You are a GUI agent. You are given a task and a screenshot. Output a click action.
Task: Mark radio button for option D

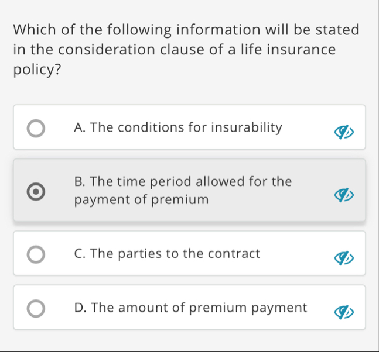click(x=36, y=308)
